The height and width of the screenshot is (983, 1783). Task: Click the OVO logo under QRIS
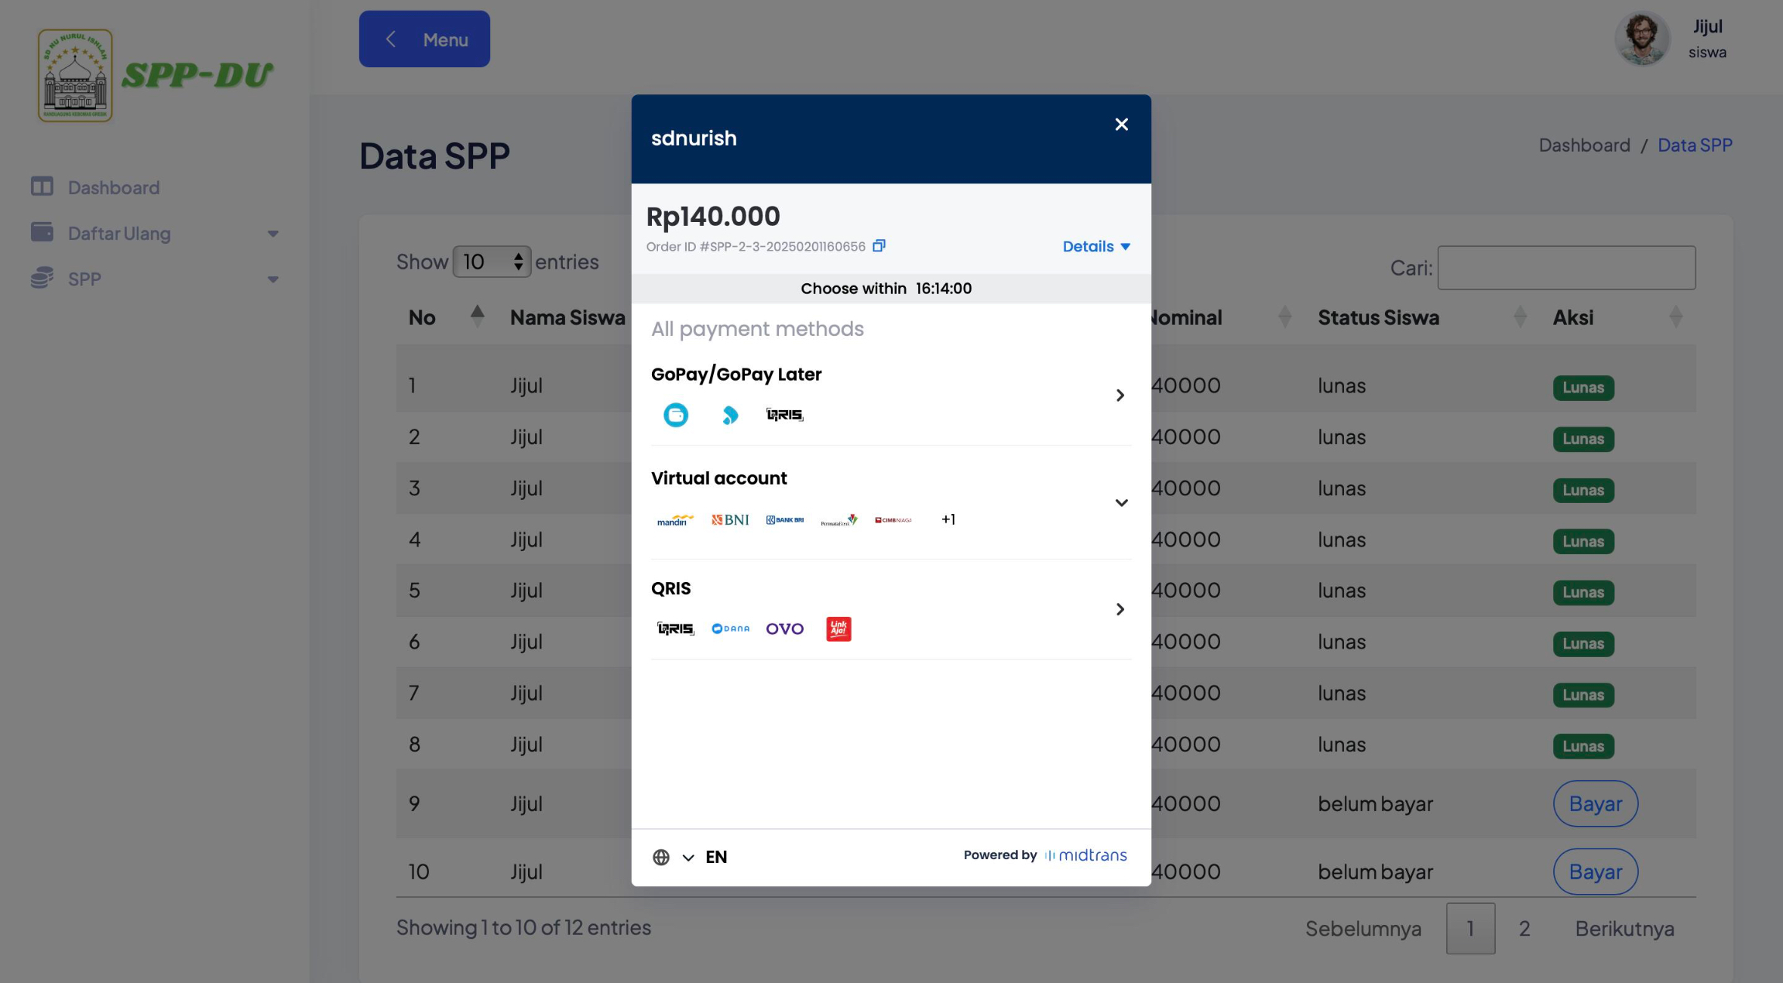pyautogui.click(x=784, y=629)
